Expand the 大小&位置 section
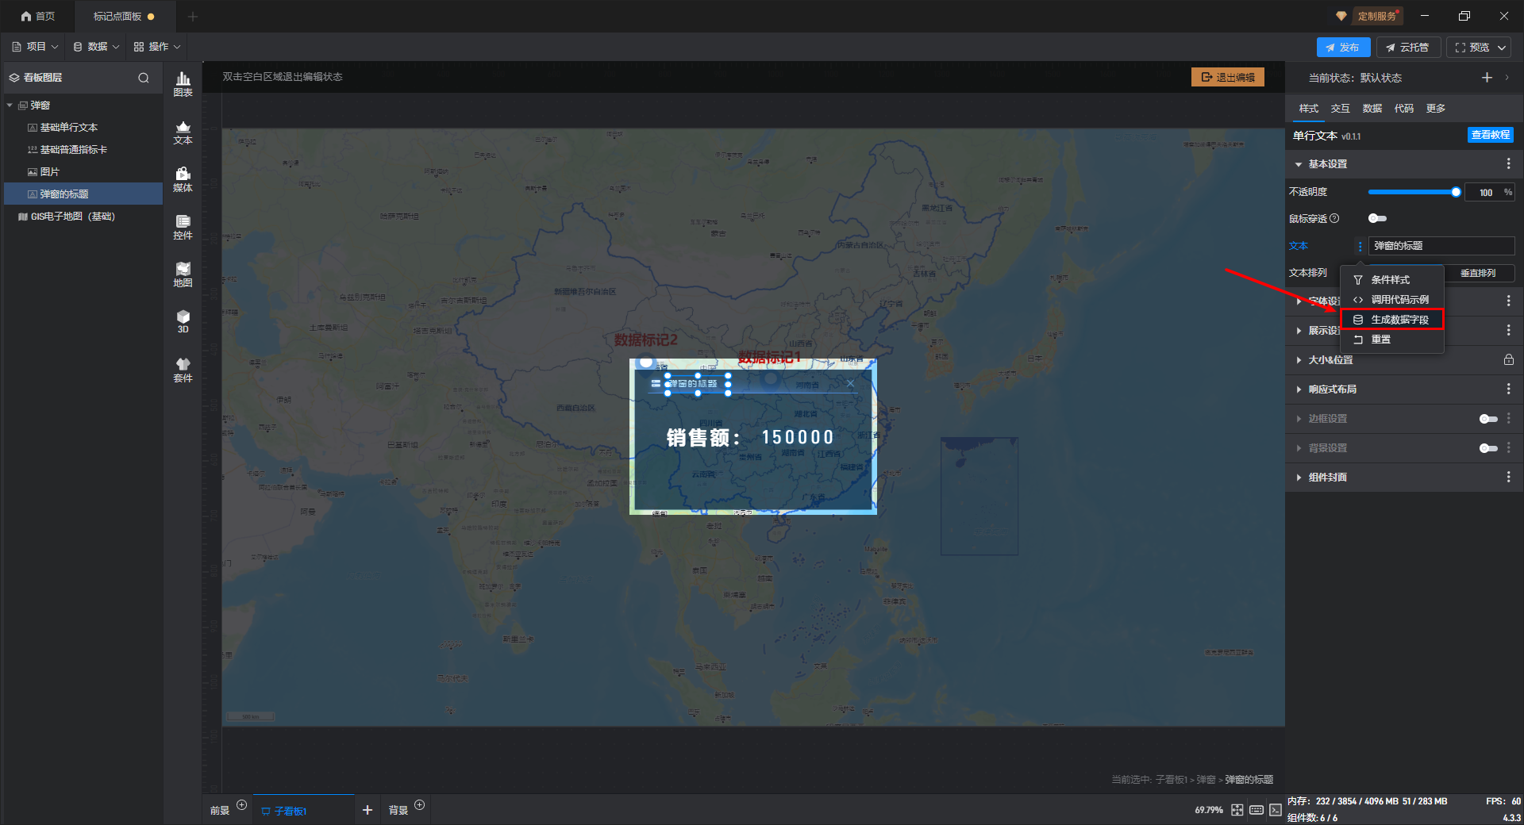Image resolution: width=1524 pixels, height=825 pixels. (1330, 360)
